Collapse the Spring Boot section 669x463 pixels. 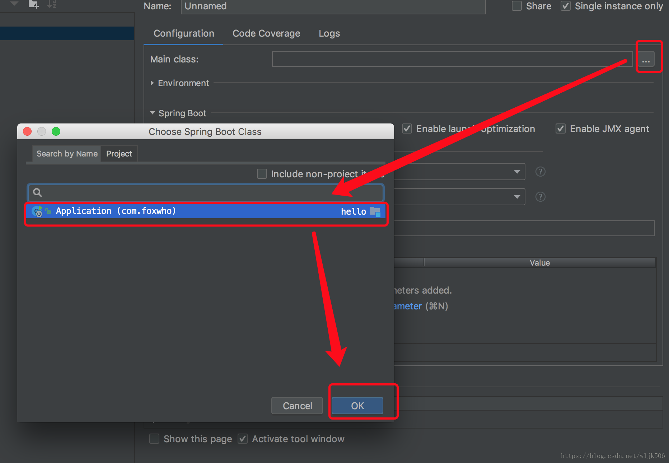[153, 113]
